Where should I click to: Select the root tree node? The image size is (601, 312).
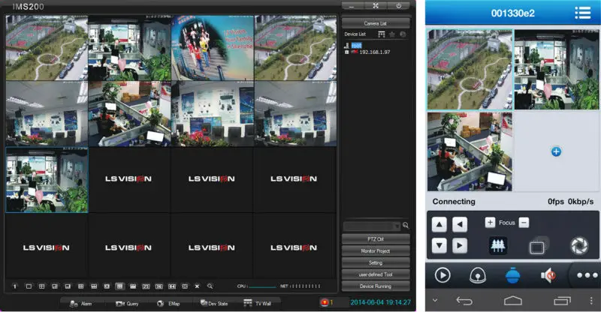[x=357, y=45]
